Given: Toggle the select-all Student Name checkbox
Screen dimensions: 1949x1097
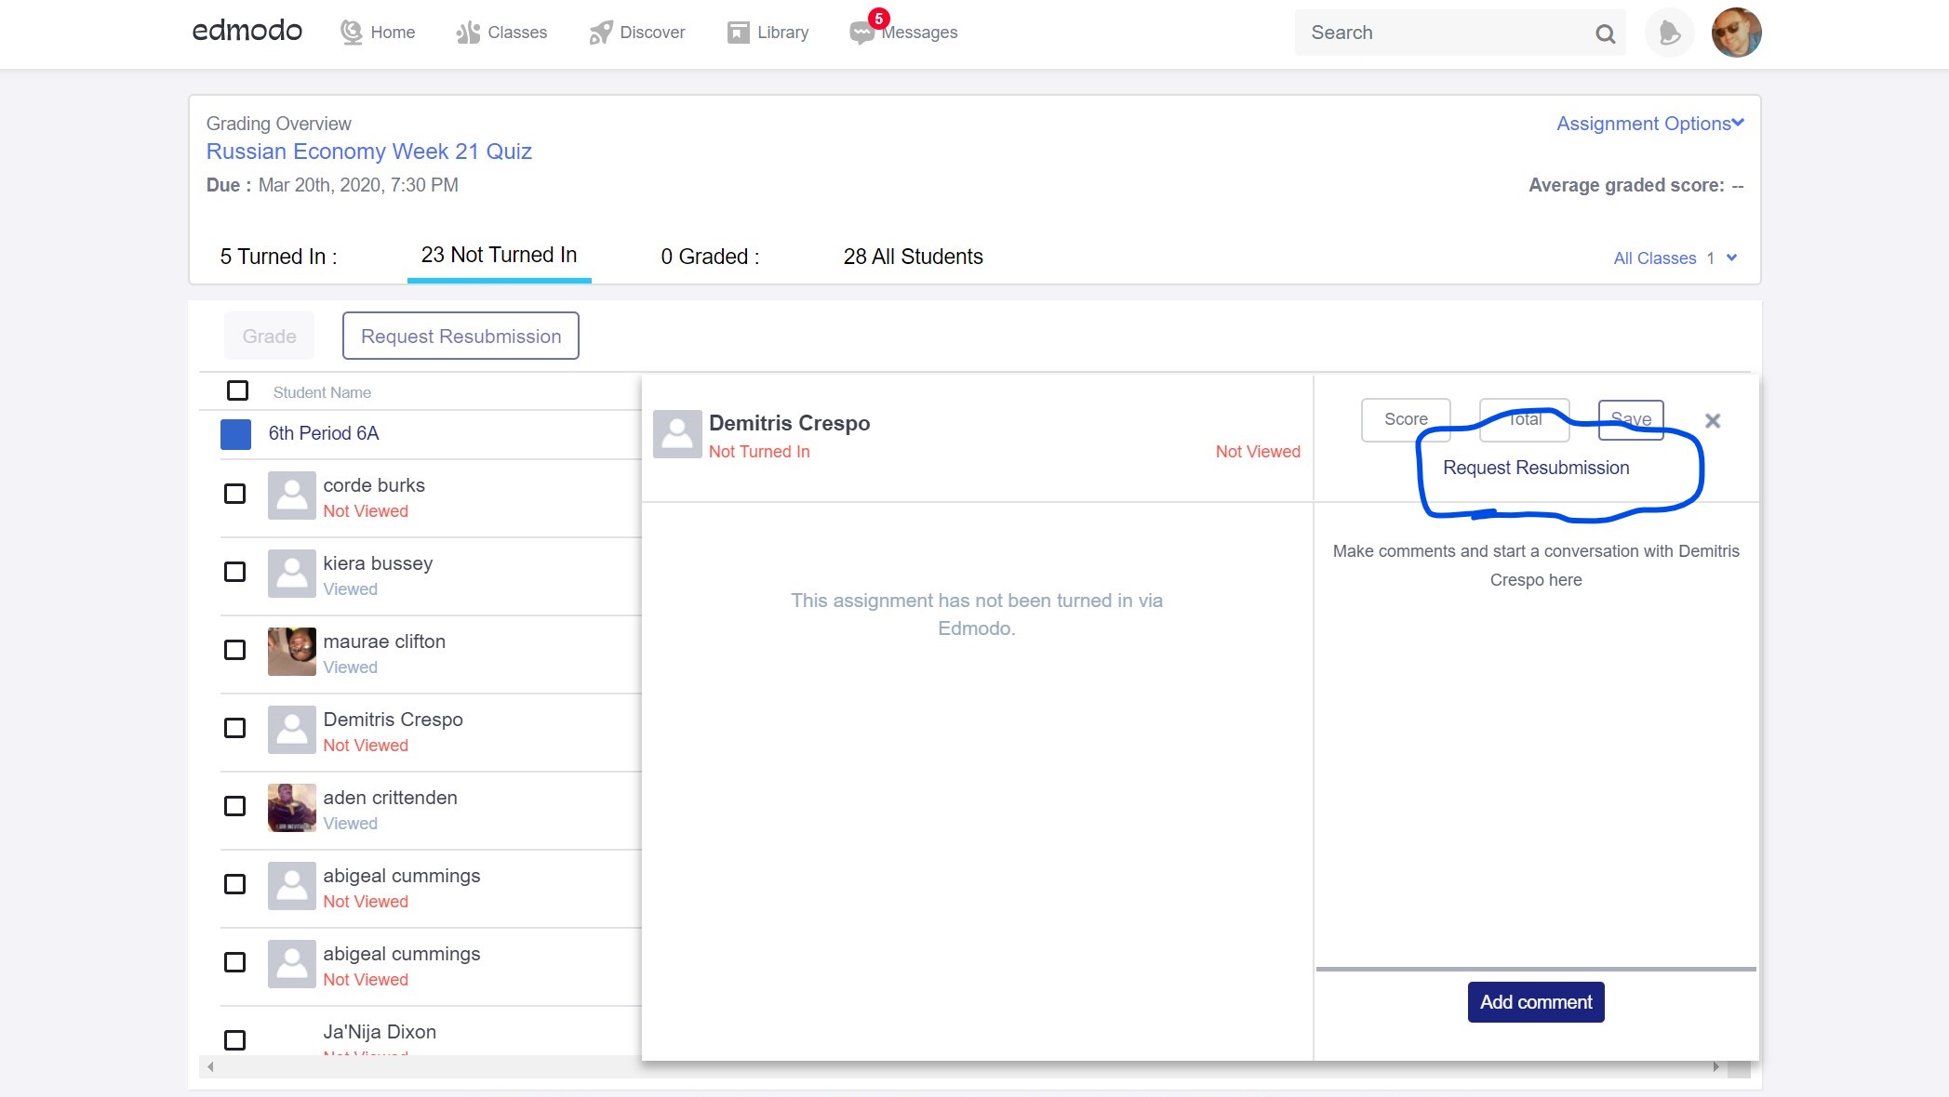Looking at the screenshot, I should tap(237, 390).
